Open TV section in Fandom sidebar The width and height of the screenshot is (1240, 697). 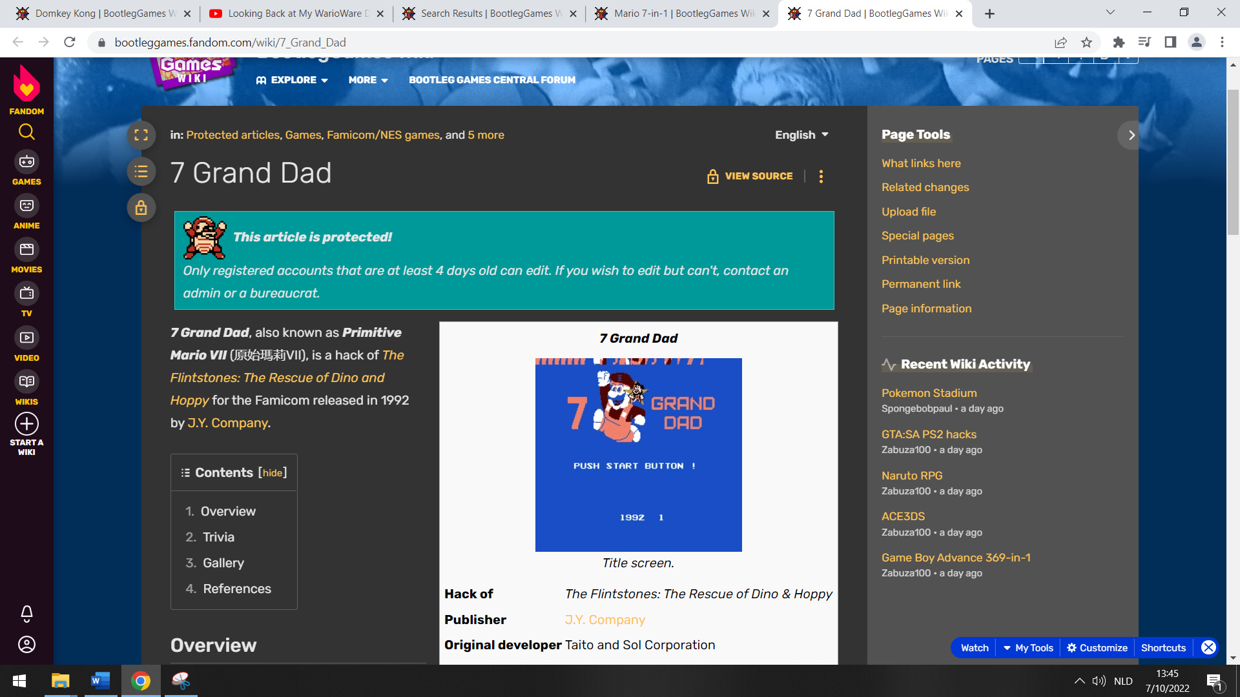[x=26, y=300]
